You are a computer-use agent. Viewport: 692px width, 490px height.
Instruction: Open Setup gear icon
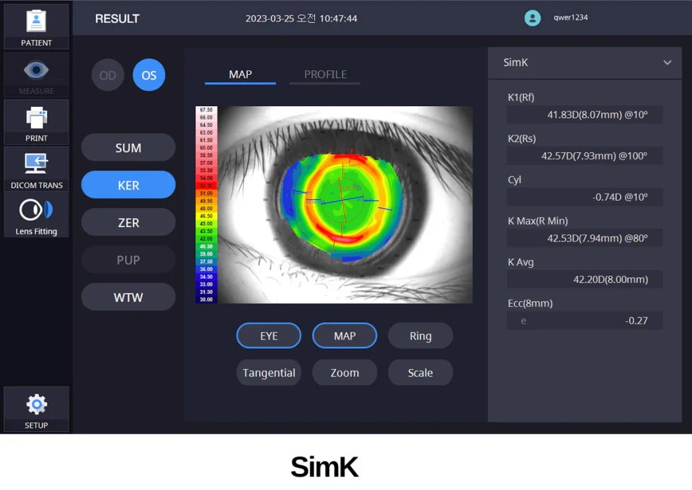click(36, 406)
